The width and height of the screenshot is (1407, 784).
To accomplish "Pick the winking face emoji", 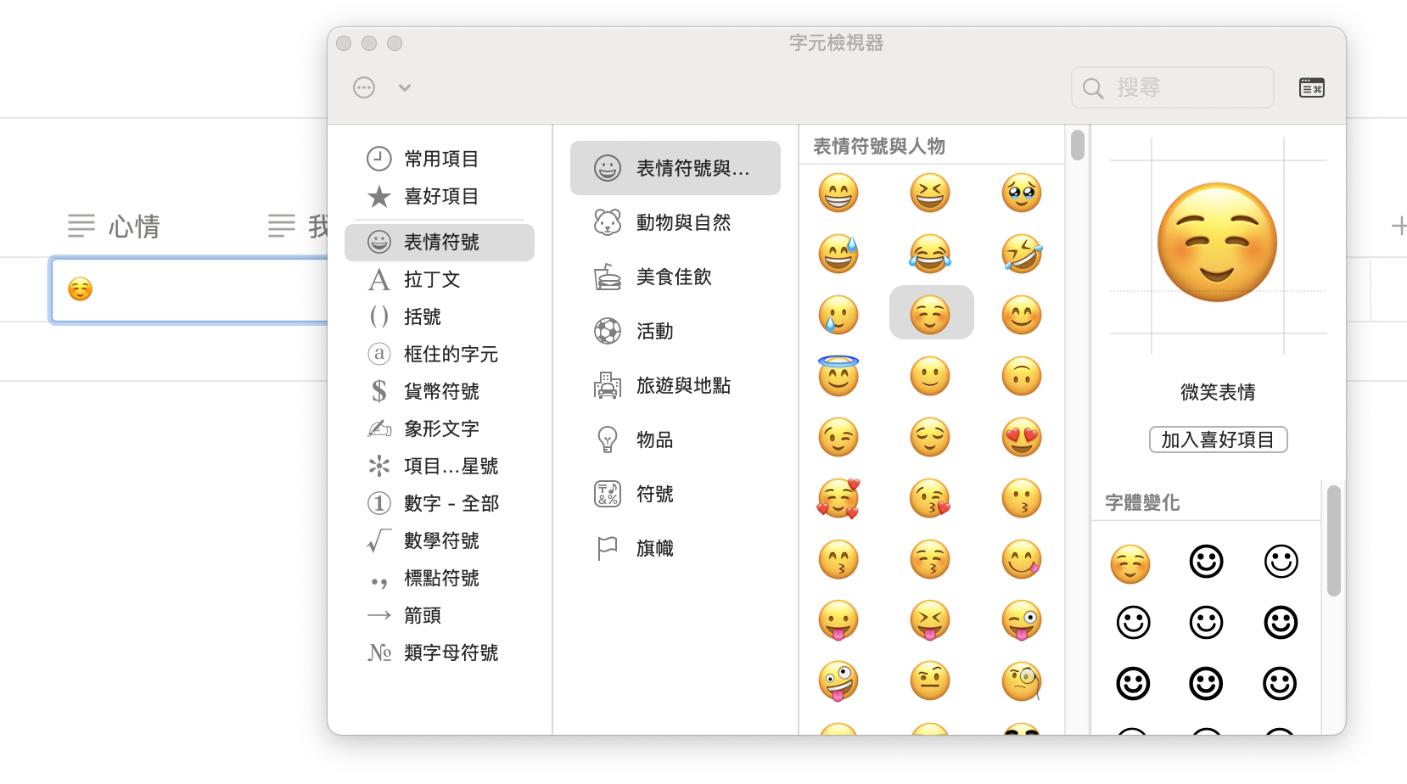I will coord(838,438).
